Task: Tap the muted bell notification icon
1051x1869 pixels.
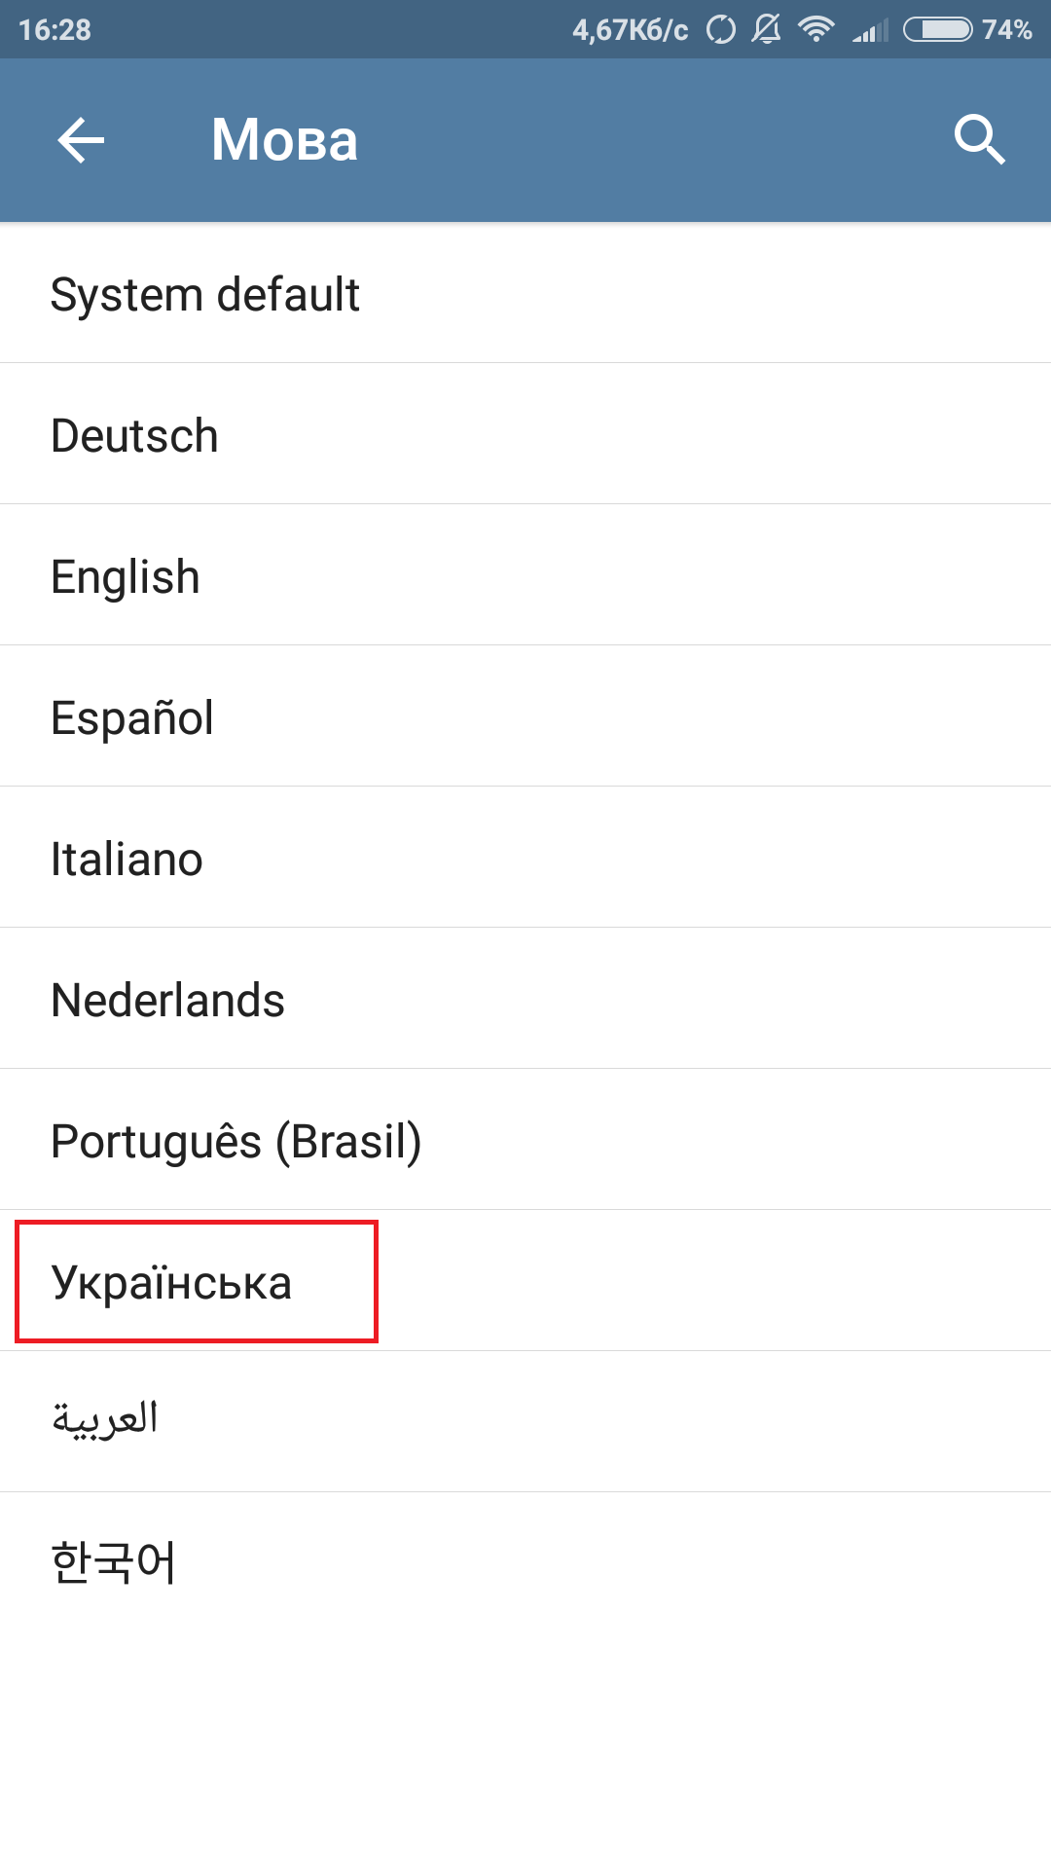Action: (x=767, y=29)
